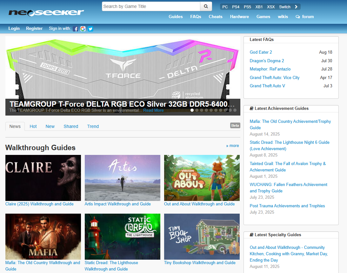This screenshot has height=273, width=347.
Task: Open Mafia: The Old Country Achievement/Trophy Guide
Action: (x=290, y=124)
